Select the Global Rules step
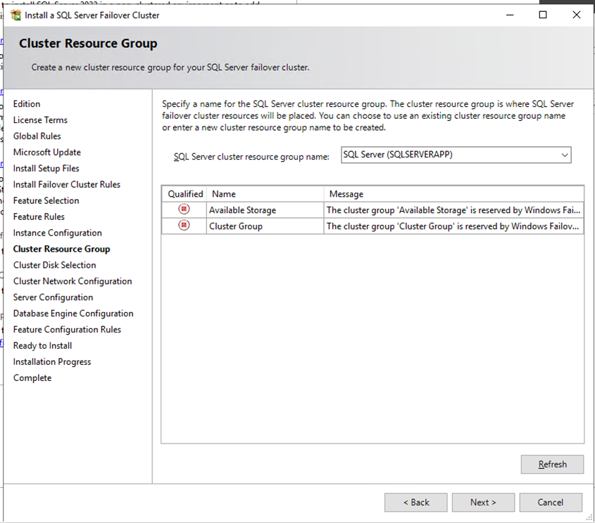 37,136
